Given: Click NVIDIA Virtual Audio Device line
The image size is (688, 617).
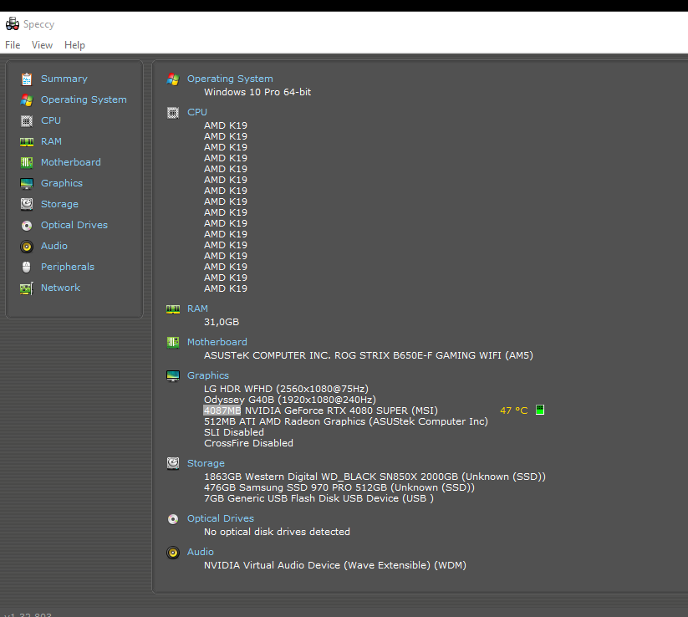Looking at the screenshot, I should click(x=334, y=565).
